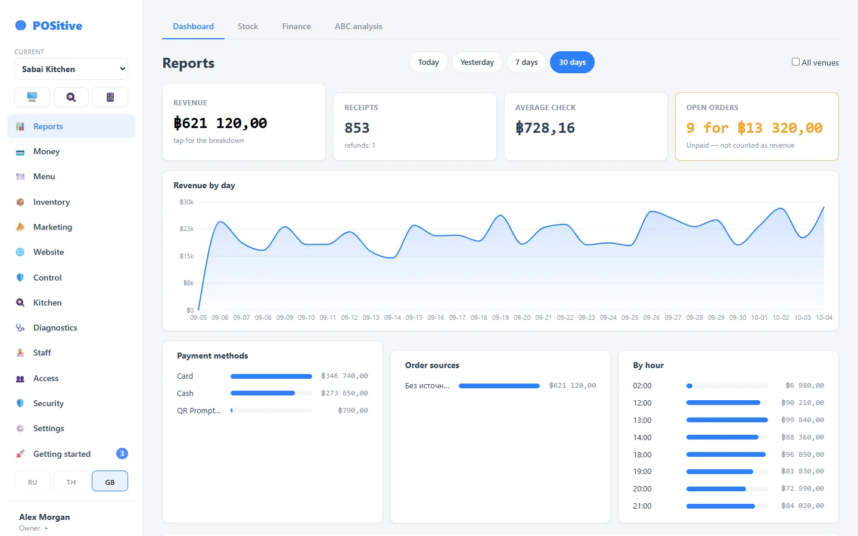Click the Cash amount ฿273 650,00
This screenshot has width=858, height=536.
pyautogui.click(x=344, y=393)
